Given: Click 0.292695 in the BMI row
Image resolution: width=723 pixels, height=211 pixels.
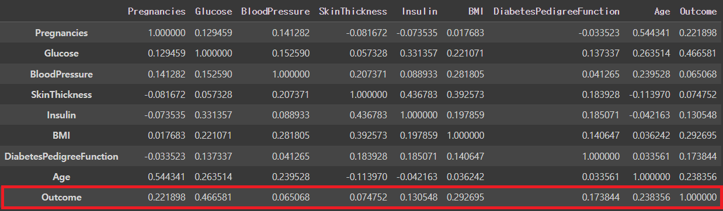Looking at the screenshot, I should point(698,136).
